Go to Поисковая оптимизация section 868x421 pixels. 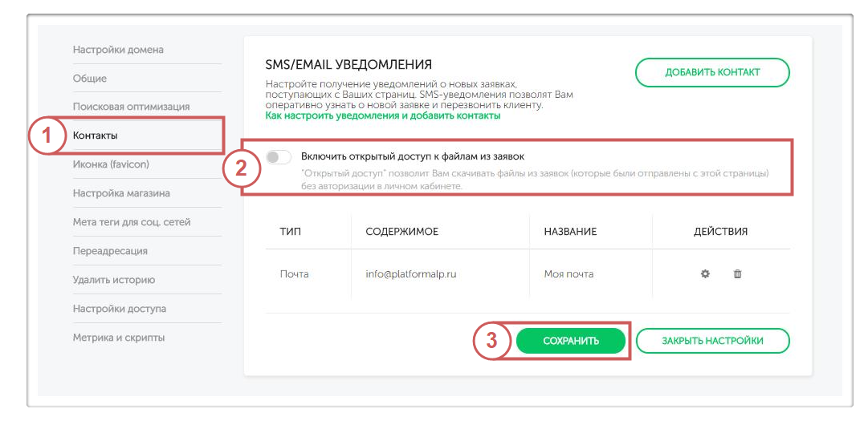[131, 107]
